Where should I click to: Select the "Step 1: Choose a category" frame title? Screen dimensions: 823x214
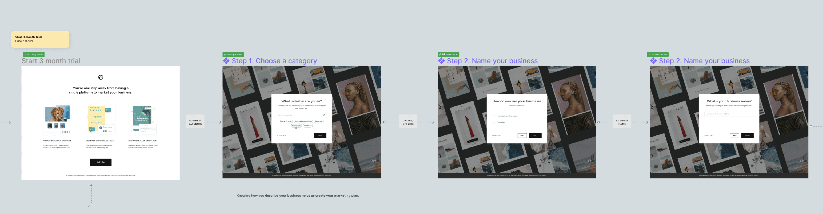pos(274,61)
